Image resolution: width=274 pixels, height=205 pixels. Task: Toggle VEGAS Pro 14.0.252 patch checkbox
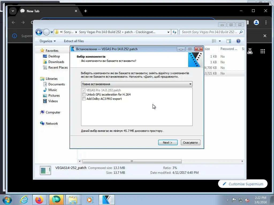(x=84, y=90)
